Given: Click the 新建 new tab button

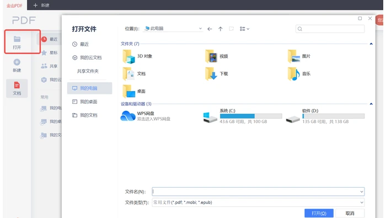Looking at the screenshot, I should [41, 5].
